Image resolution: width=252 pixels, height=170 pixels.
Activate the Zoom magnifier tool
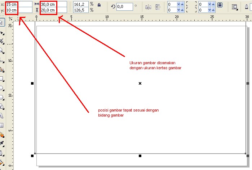[x=2, y=51]
